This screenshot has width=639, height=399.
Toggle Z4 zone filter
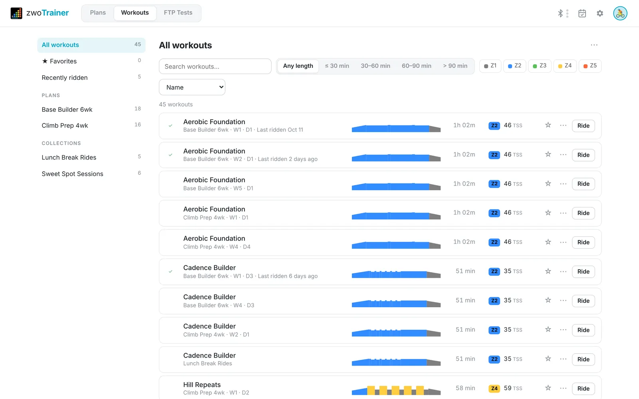565,66
